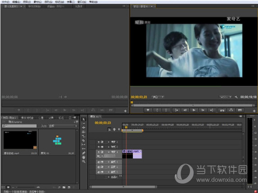
Task: Select the Ripple Edit tool
Action: (84, 128)
